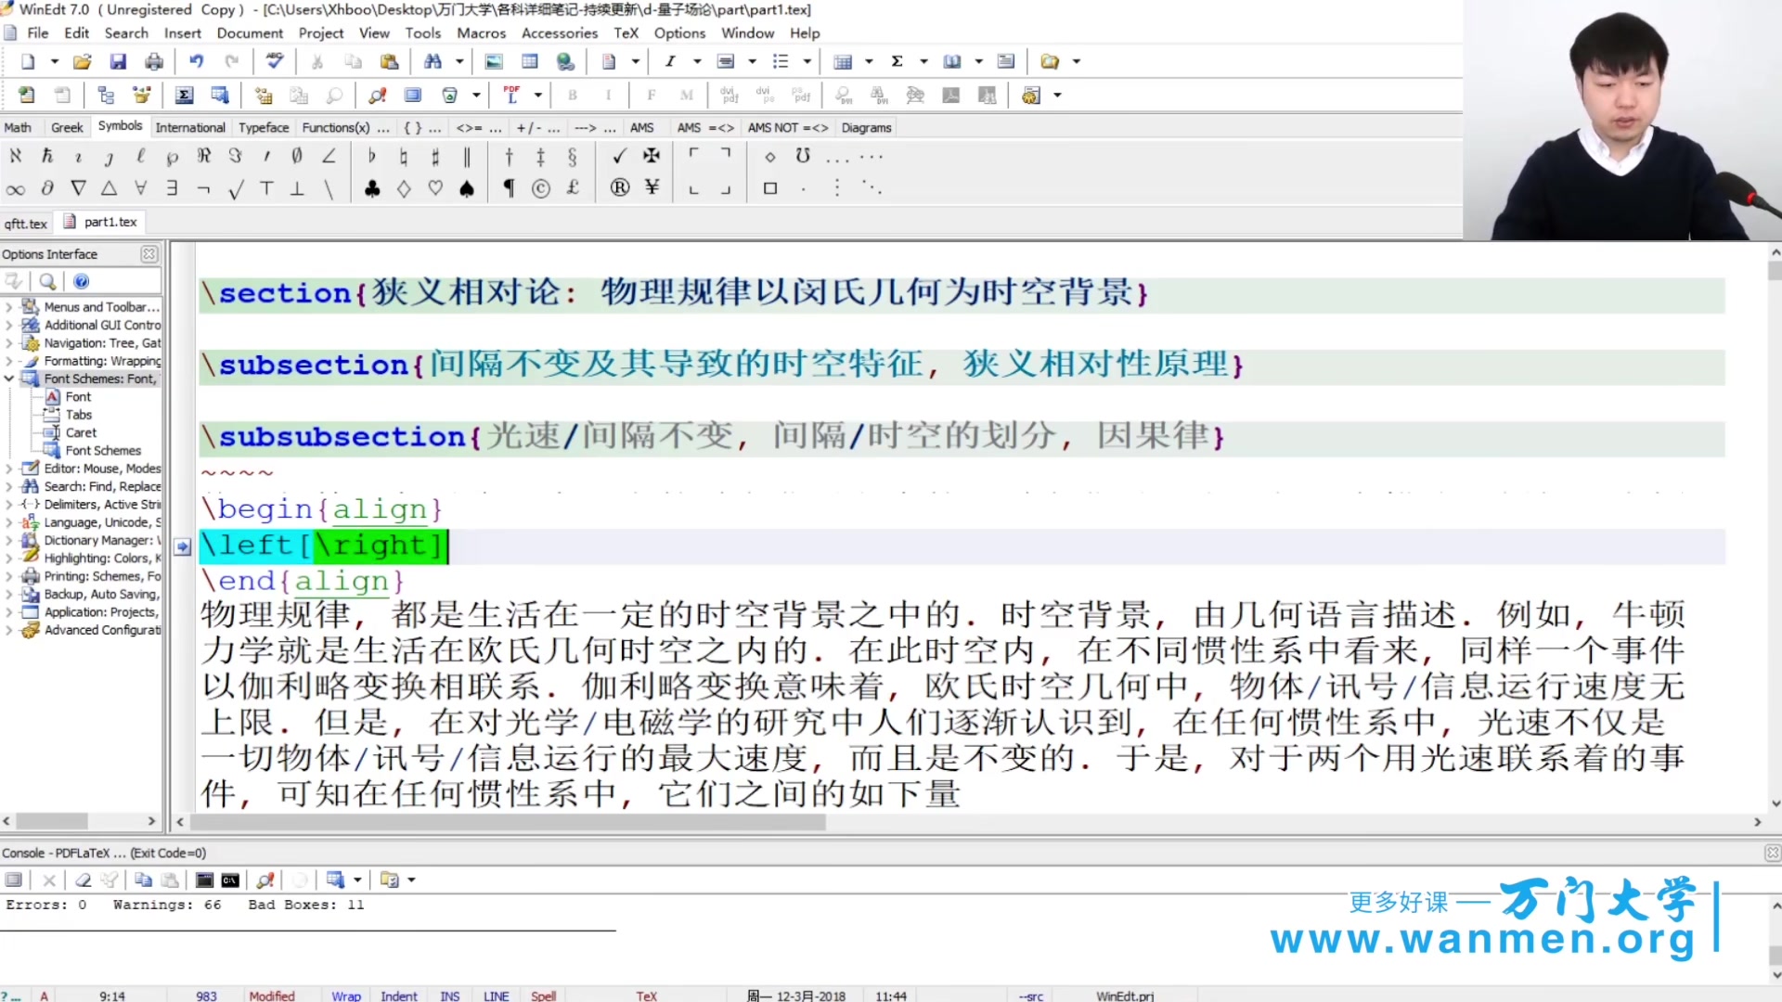Click the Paste clipboard icon

pos(389,62)
